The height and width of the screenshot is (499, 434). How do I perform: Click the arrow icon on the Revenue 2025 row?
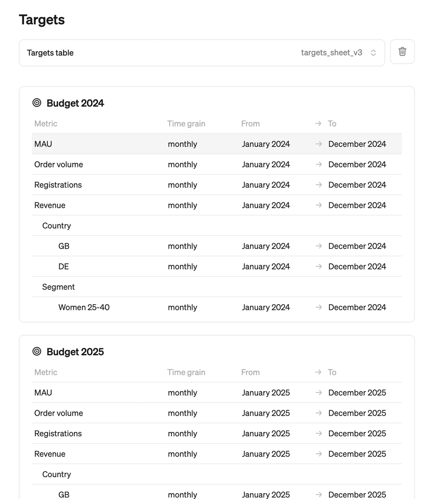pos(317,454)
